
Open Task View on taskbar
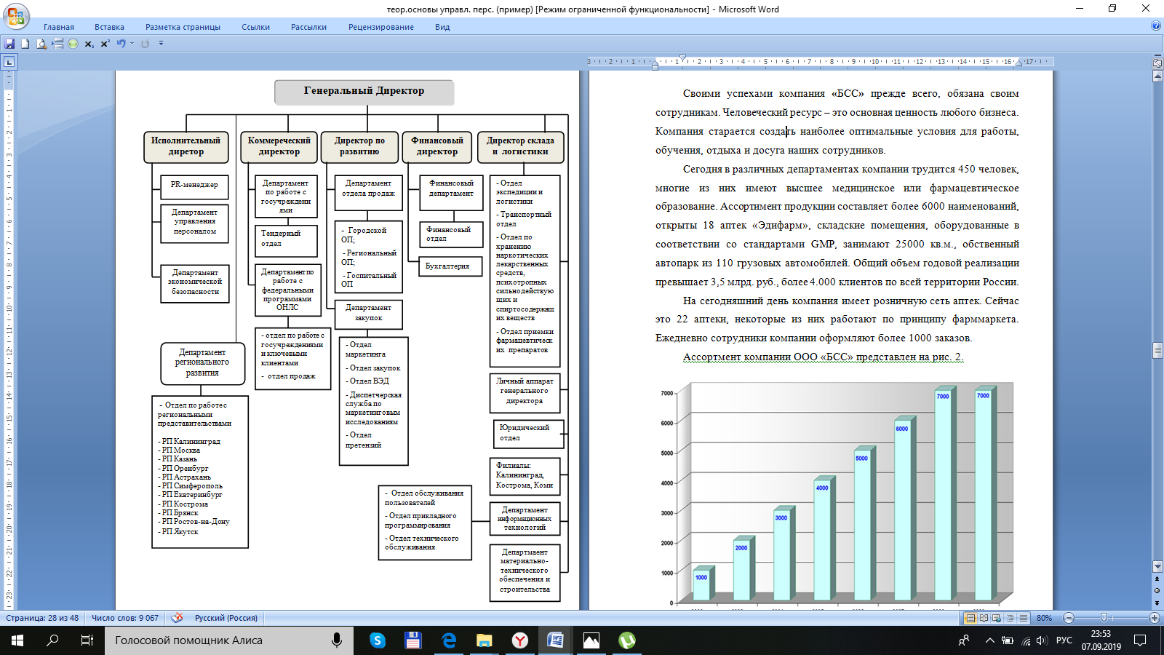pyautogui.click(x=87, y=640)
